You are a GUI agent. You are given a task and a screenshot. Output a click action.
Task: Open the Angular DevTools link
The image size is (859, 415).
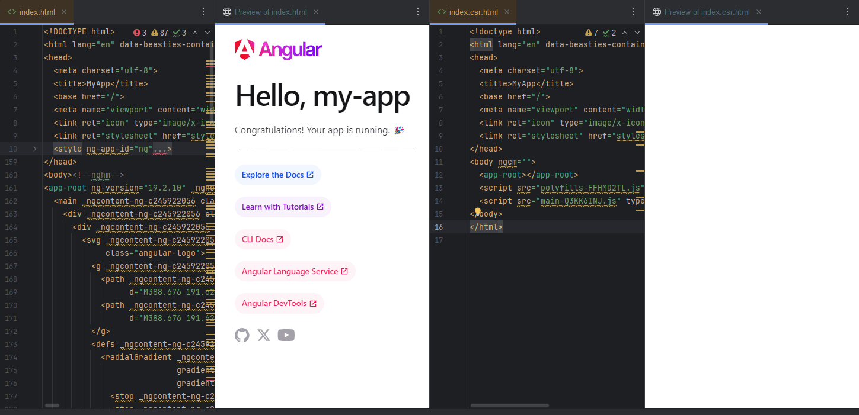click(x=279, y=303)
